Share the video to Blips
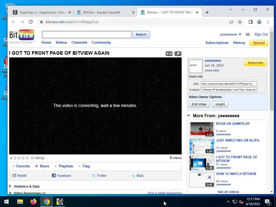Screen dimensions: 276x207 (x=138, y=176)
